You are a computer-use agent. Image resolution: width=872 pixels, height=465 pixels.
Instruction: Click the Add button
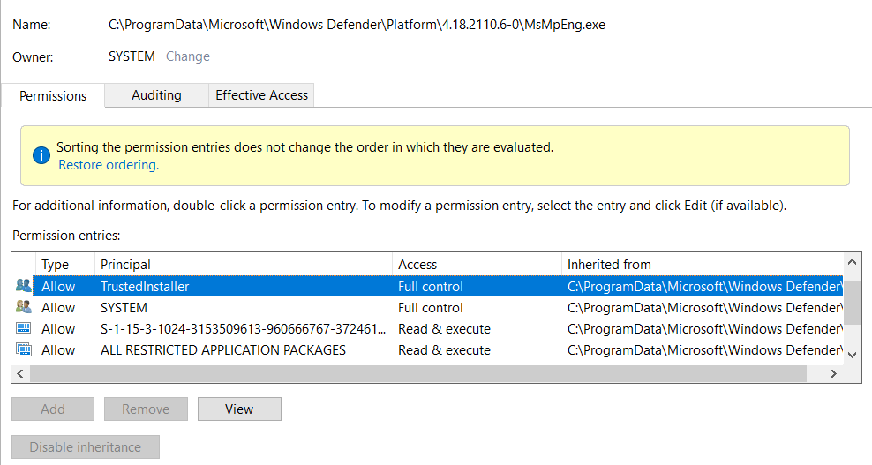(53, 409)
